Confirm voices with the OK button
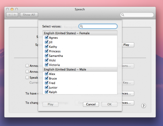Image resolution: width=163 pixels, height=126 pixels. point(109,104)
